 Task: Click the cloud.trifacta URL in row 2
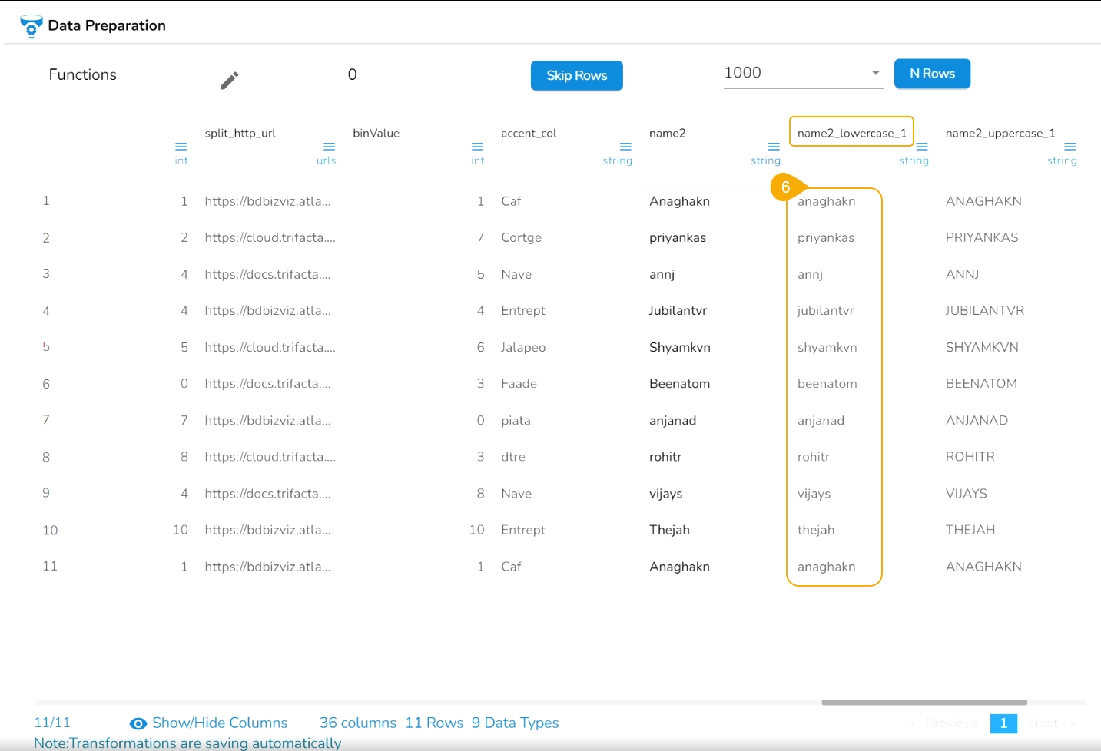(x=270, y=237)
